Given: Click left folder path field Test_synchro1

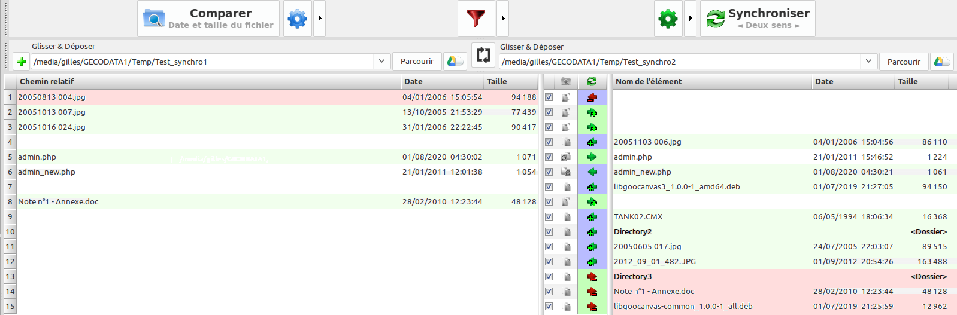Looking at the screenshot, I should [x=202, y=62].
